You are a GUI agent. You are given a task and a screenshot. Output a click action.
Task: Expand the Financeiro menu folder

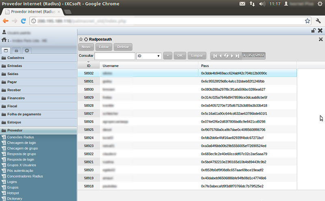38,98
